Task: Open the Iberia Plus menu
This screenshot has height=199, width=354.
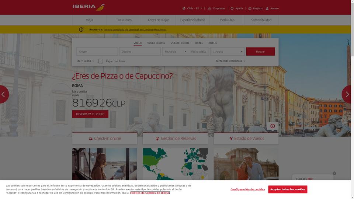Action: click(227, 20)
